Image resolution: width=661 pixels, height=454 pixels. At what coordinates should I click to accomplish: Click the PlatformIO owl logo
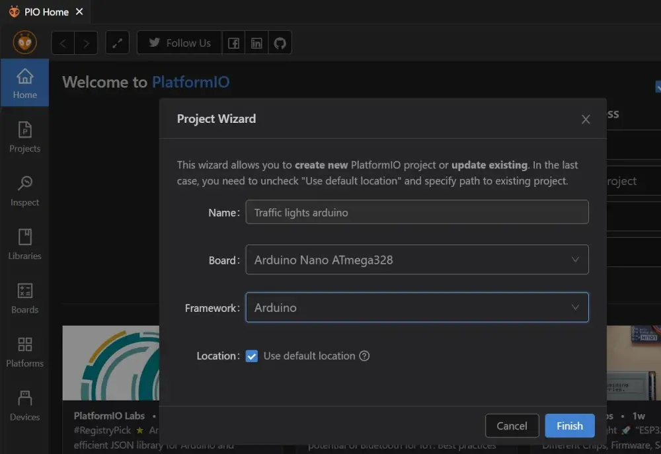[24, 42]
